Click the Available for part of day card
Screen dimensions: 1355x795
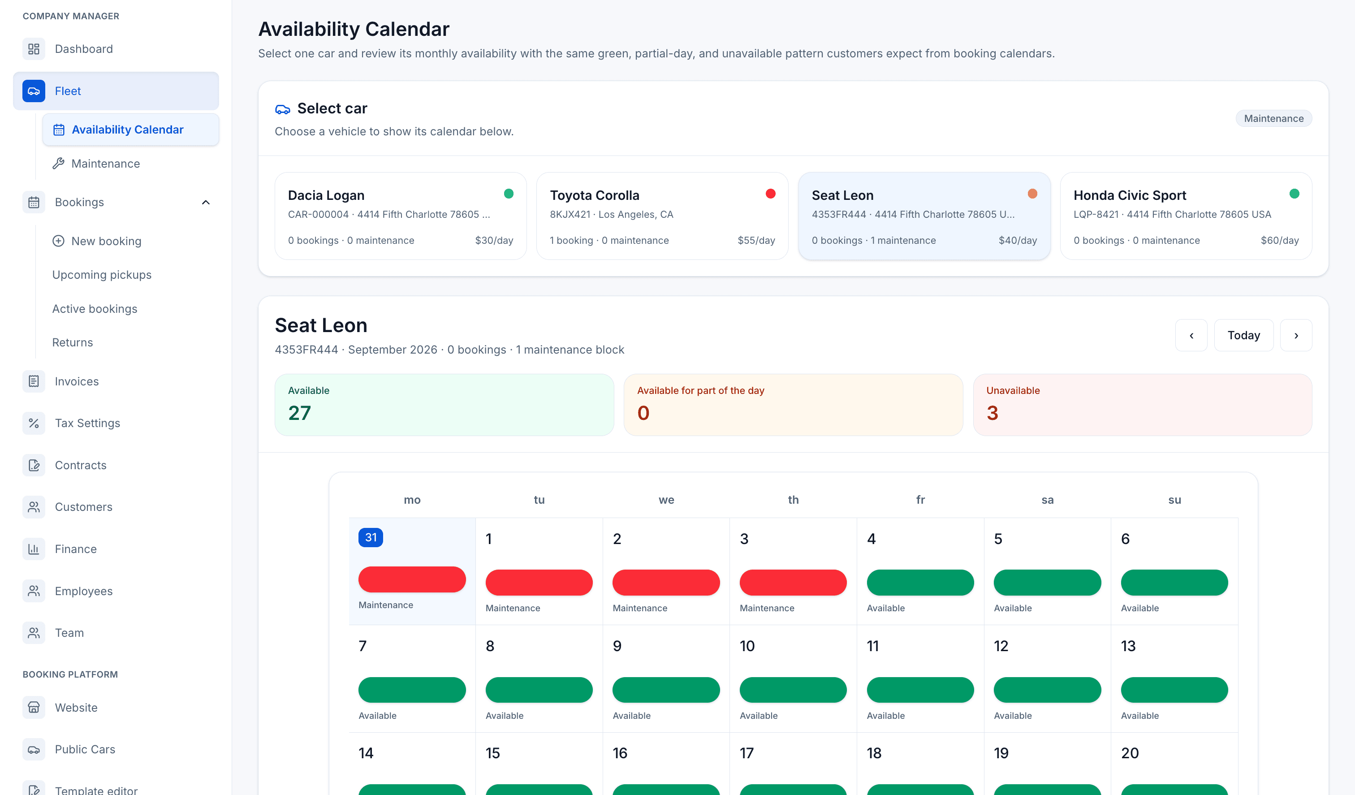click(794, 405)
